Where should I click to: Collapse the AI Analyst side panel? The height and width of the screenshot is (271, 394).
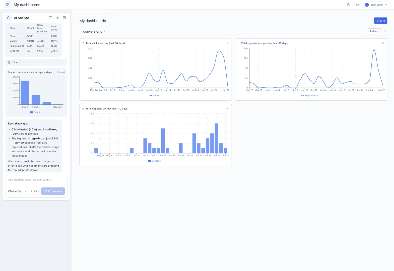pos(64,18)
